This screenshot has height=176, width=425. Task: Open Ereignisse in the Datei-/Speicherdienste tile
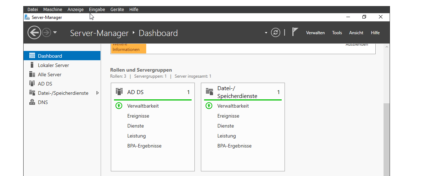pyautogui.click(x=228, y=116)
